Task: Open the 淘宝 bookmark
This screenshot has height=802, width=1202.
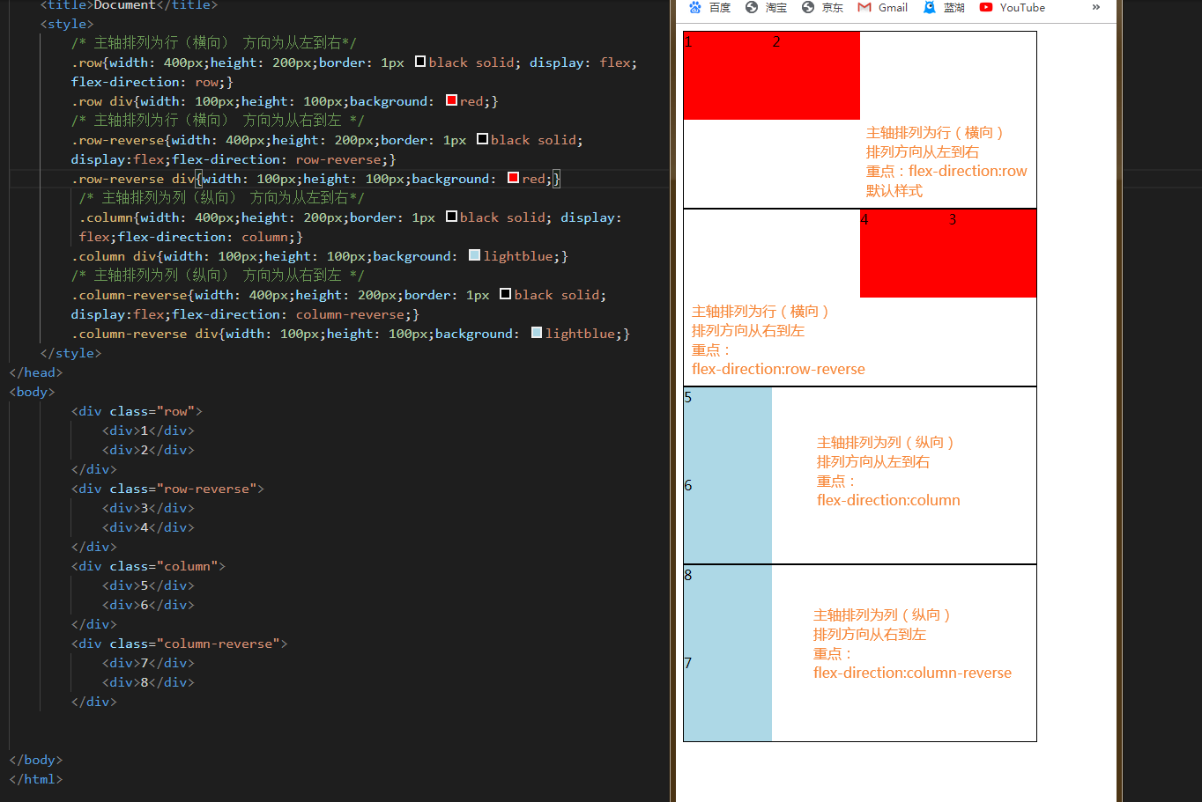Action: click(766, 7)
